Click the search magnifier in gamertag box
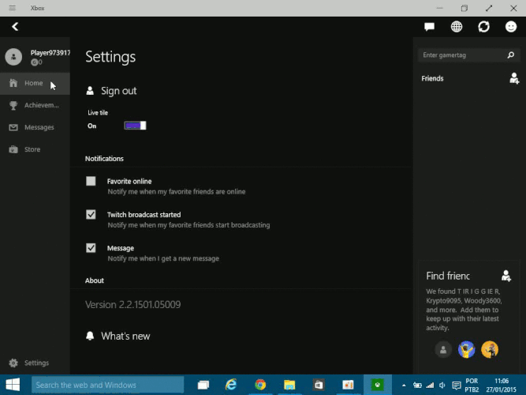The width and height of the screenshot is (526, 395). click(x=510, y=55)
